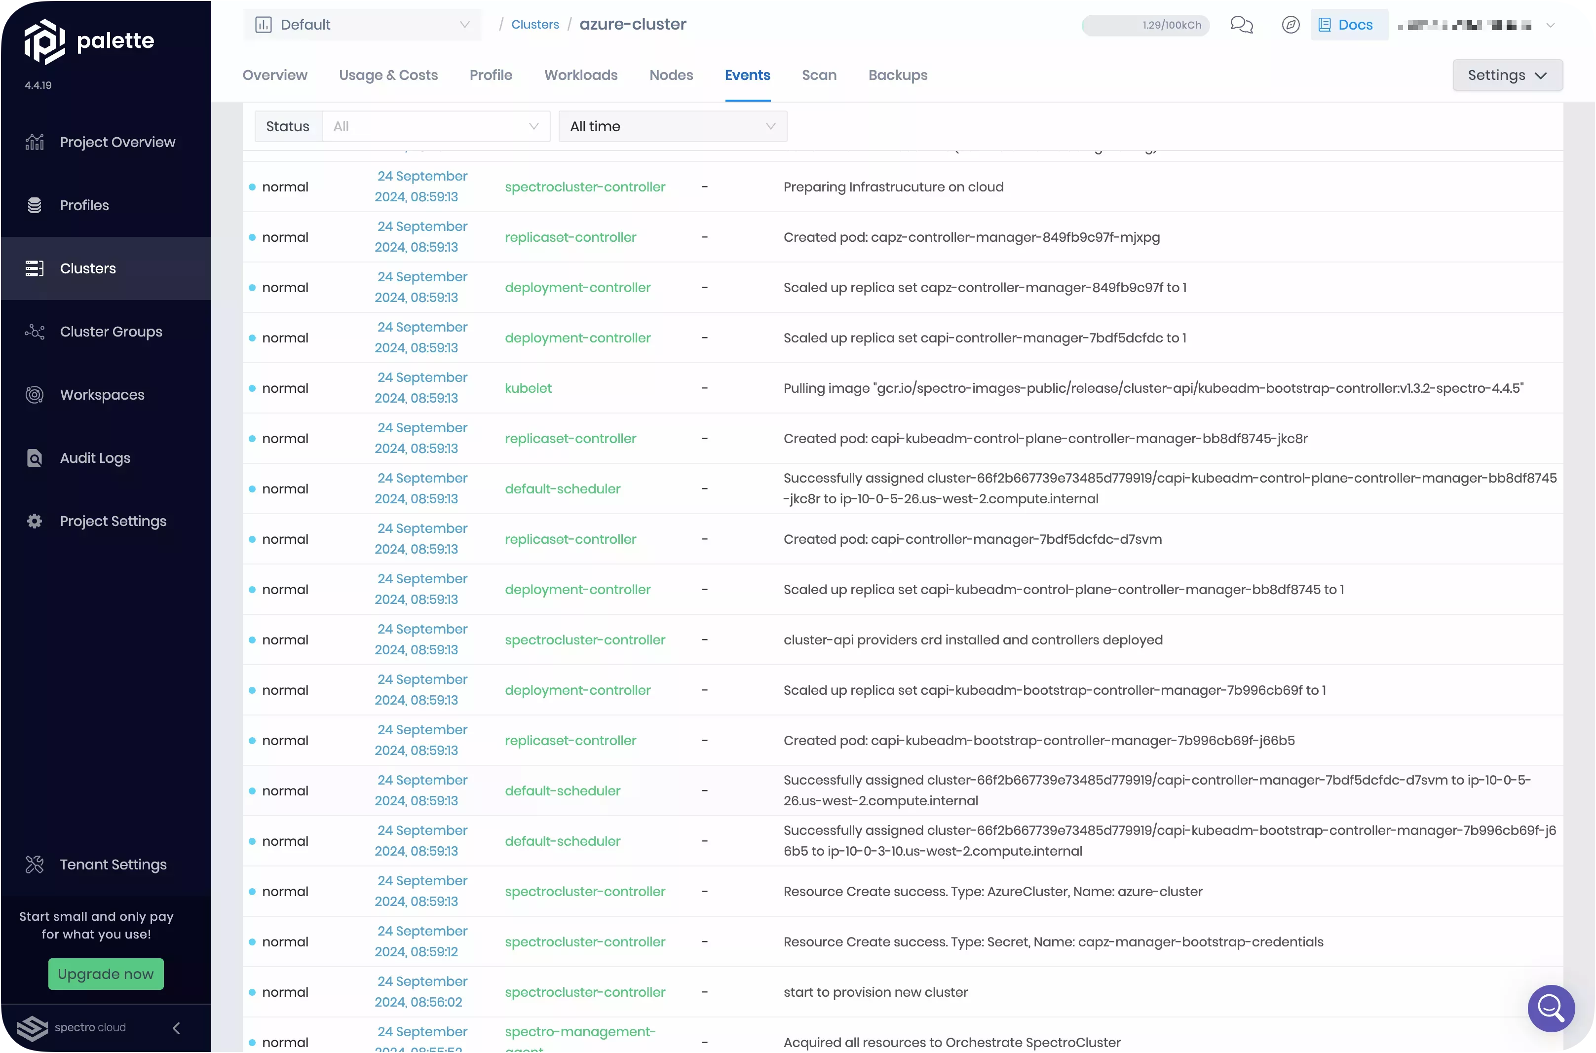This screenshot has width=1596, height=1053.
Task: Open the Default project selector
Action: [362, 25]
